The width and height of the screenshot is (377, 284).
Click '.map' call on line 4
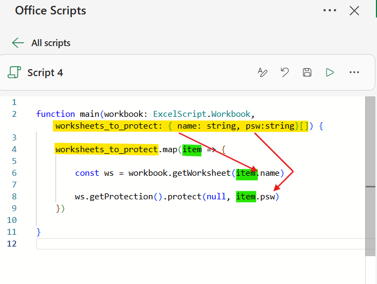click(x=168, y=150)
